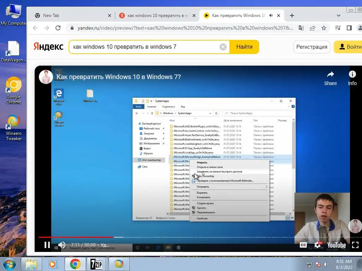
Task: Open the Yandex logo homepage
Action: [x=48, y=47]
